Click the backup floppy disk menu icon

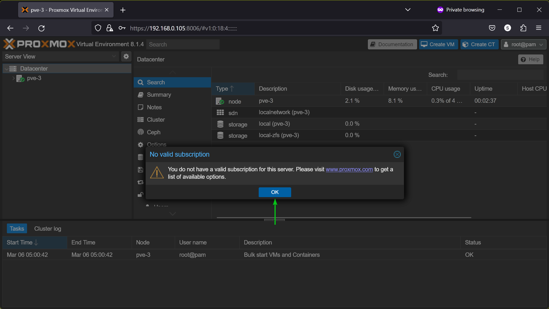point(140,170)
